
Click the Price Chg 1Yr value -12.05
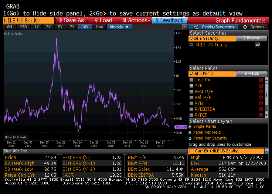[x=49, y=175]
